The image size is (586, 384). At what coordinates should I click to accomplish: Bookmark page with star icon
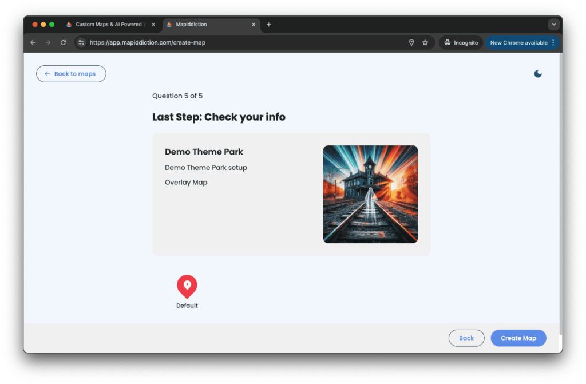coord(425,43)
